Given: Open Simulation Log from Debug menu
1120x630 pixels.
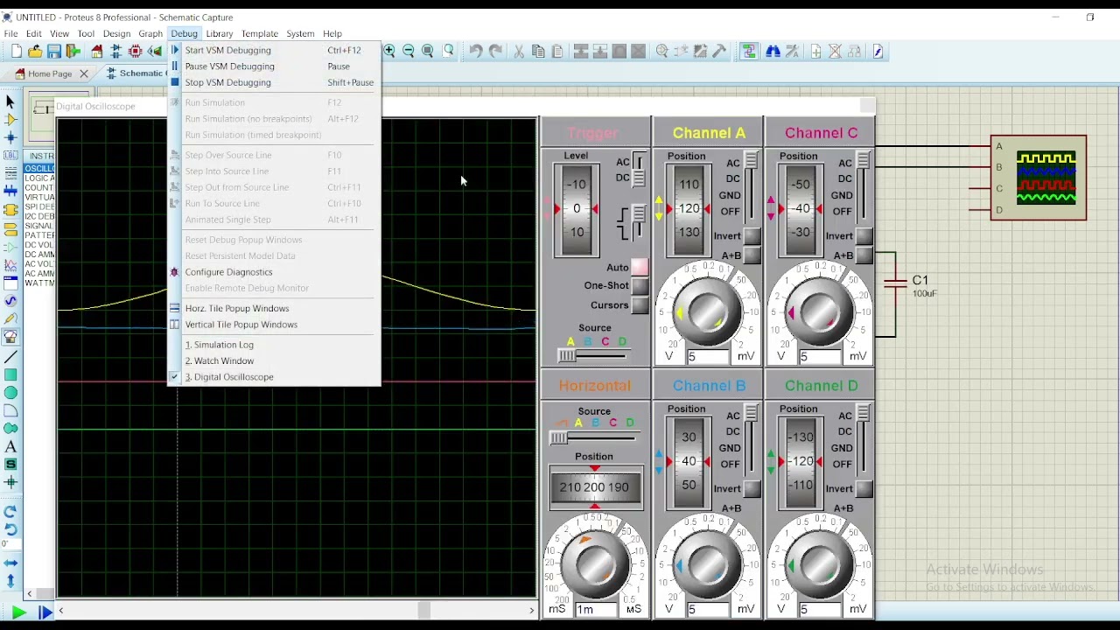Looking at the screenshot, I should 275,345.
